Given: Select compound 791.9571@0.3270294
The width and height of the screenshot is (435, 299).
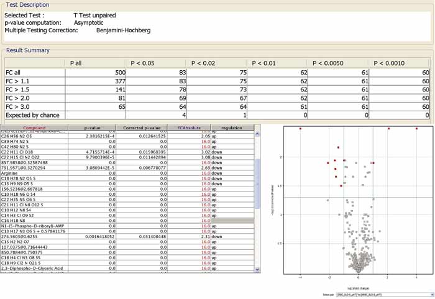Looking at the screenshot, I should [127, 168].
